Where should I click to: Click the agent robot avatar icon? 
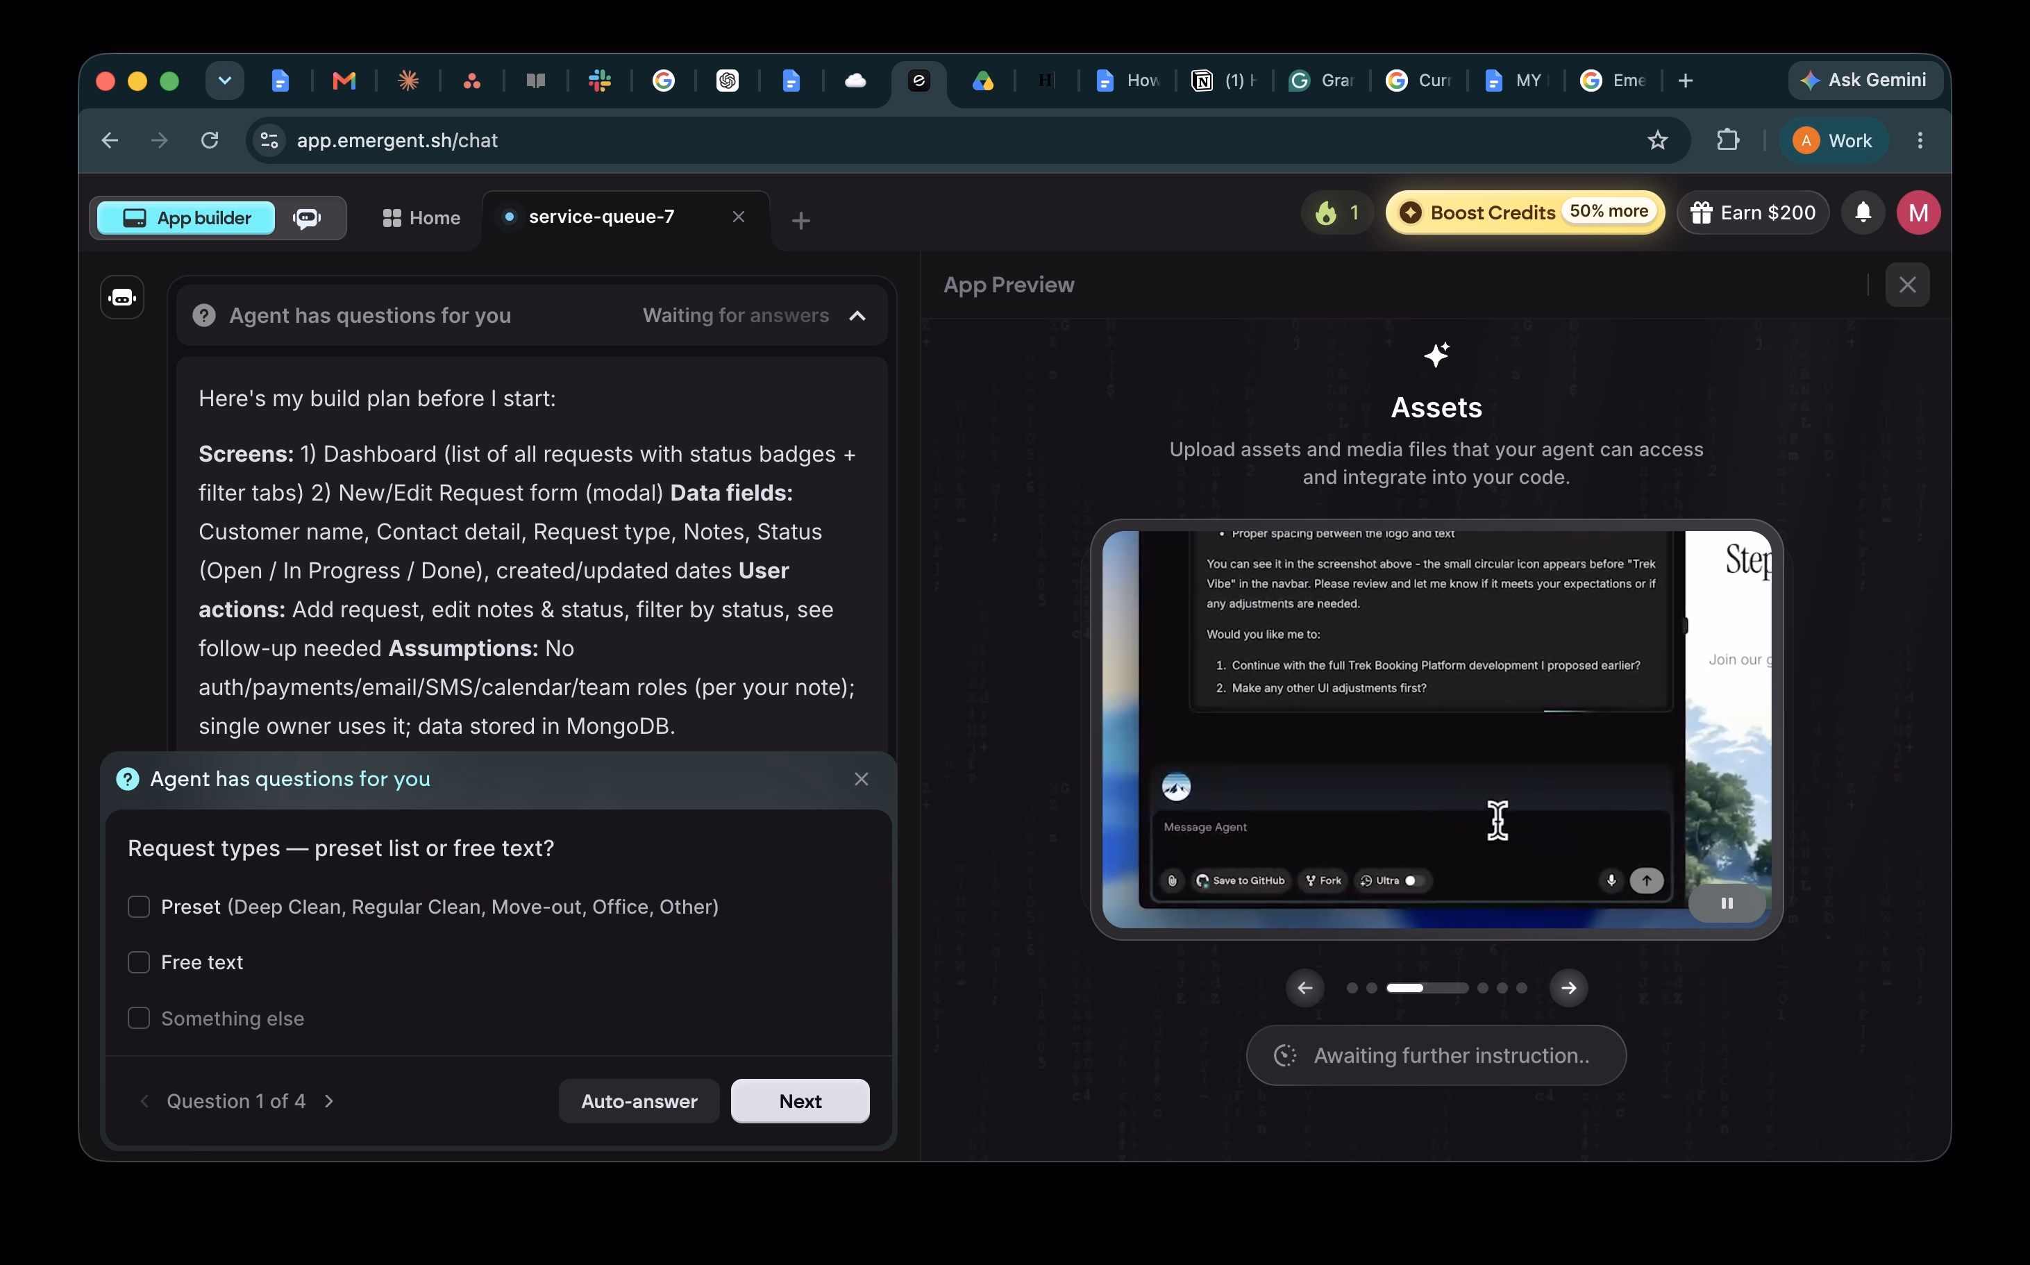[x=122, y=297]
